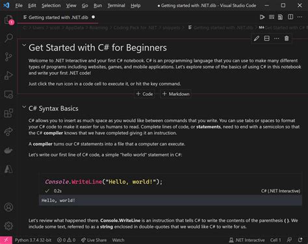The height and width of the screenshot is (244, 308).
Task: Add a new Markdown cell
Action: point(175,94)
